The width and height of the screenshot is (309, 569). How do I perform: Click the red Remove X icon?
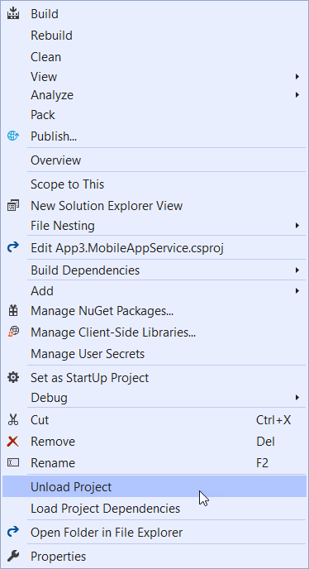click(13, 442)
